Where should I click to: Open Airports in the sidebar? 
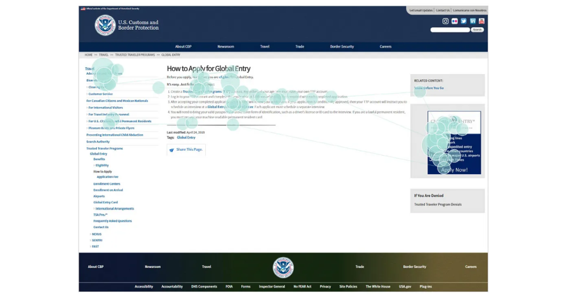tap(99, 196)
